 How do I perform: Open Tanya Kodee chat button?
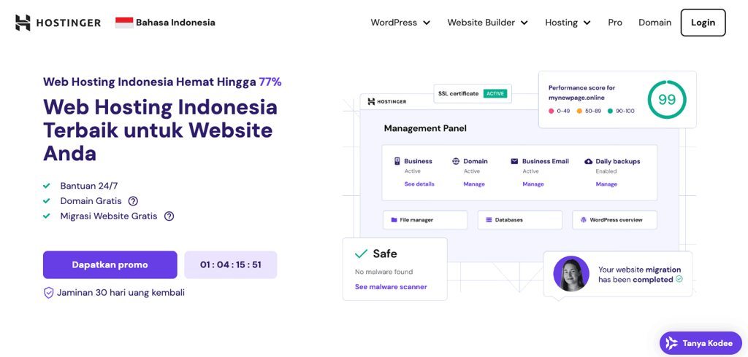tap(701, 342)
